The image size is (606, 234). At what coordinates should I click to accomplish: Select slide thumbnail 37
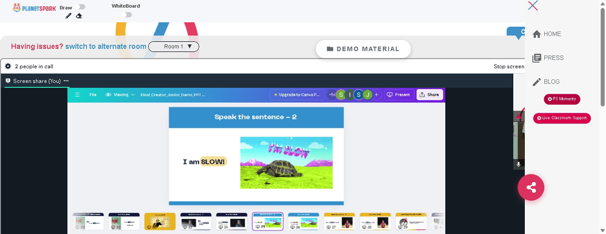(339, 221)
